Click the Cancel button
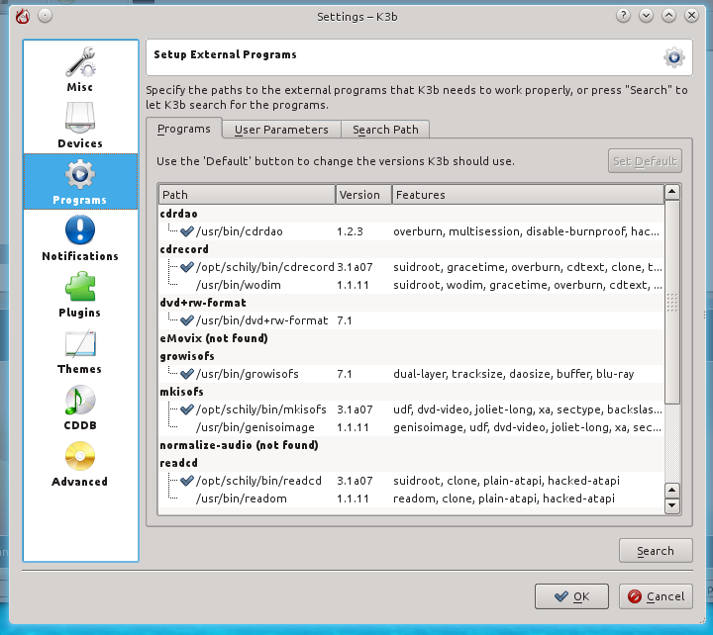Image resolution: width=713 pixels, height=635 pixels. pos(656,596)
